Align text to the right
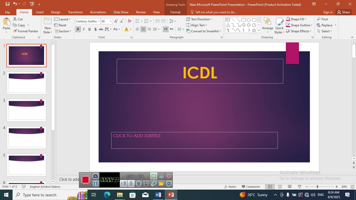 pos(149,29)
